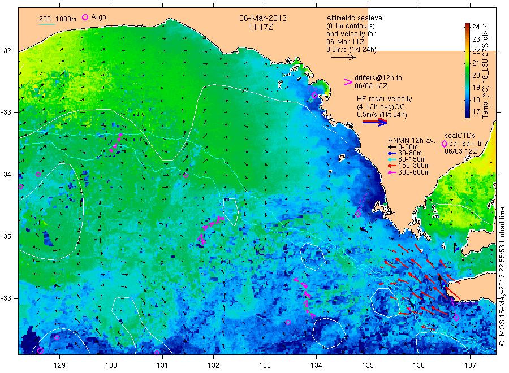Click the cyan 80-150m ANMN legend arrow
Screen dimensions: 509x373
coord(392,159)
